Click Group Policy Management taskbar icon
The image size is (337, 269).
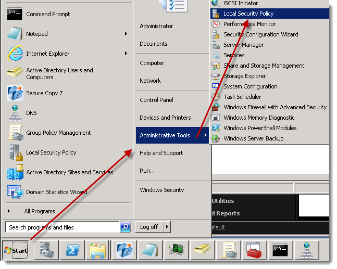pos(229,250)
